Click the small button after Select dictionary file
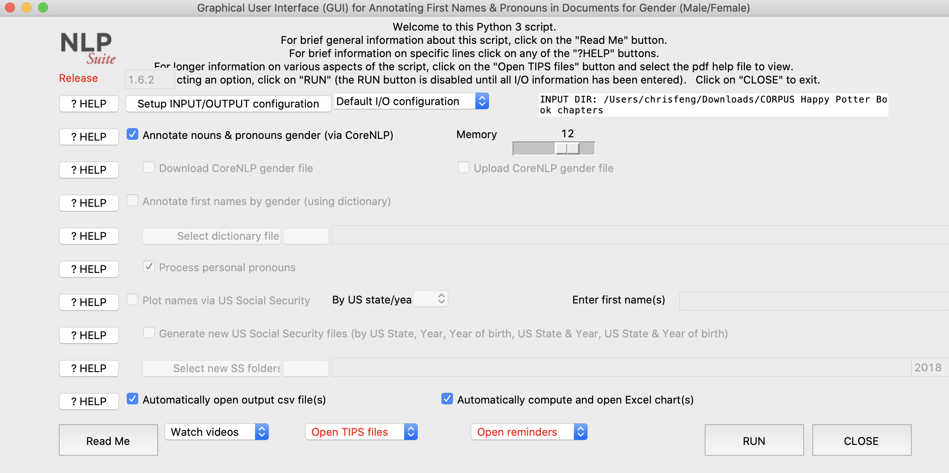Viewport: 949px width, 473px height. click(306, 236)
